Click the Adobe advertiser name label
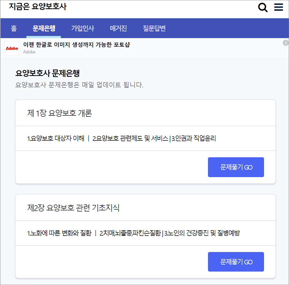Viewport: 289px width, 285px height. (29, 52)
